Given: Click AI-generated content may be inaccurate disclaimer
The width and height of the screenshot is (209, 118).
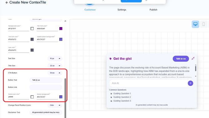Looking at the screenshot, I should [152, 105].
